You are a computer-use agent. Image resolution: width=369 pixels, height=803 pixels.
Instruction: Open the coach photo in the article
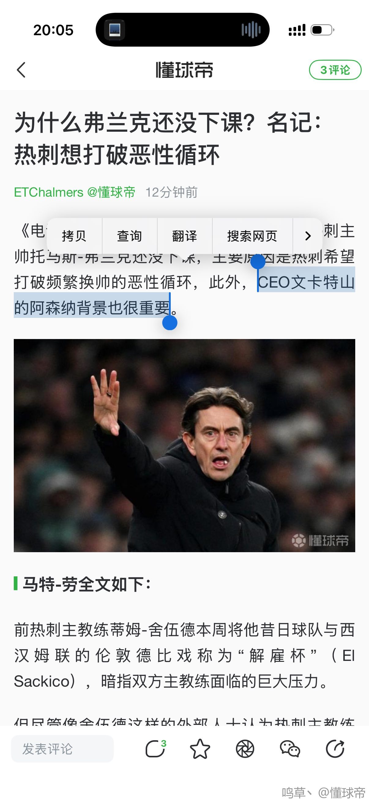(184, 446)
